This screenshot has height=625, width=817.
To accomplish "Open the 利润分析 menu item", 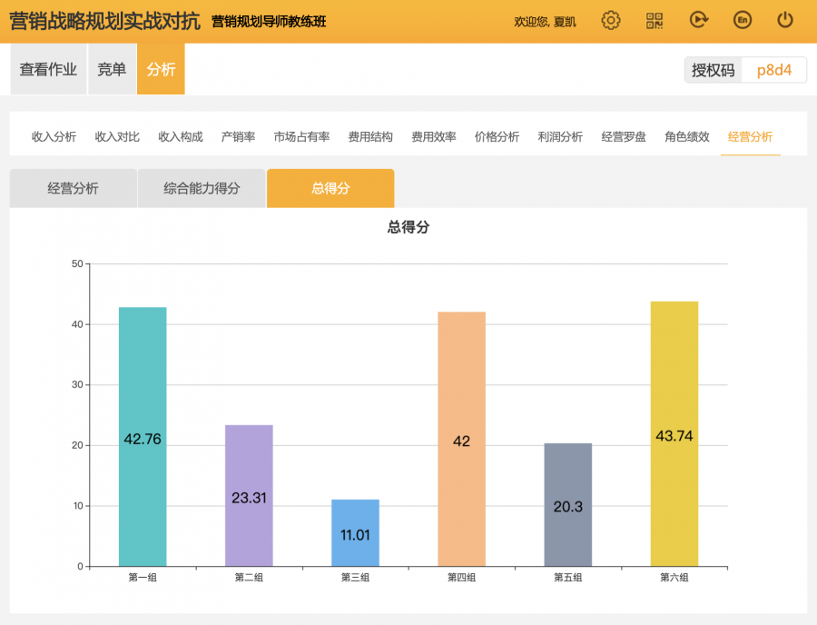I will [560, 137].
